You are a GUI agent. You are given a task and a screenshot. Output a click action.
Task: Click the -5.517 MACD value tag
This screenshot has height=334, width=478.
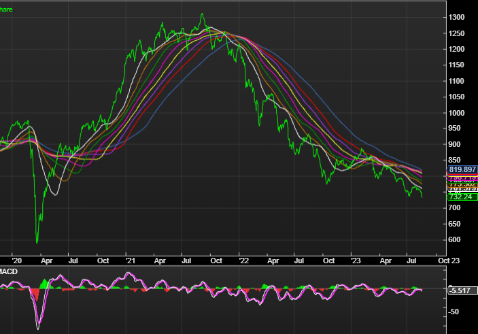point(462,290)
